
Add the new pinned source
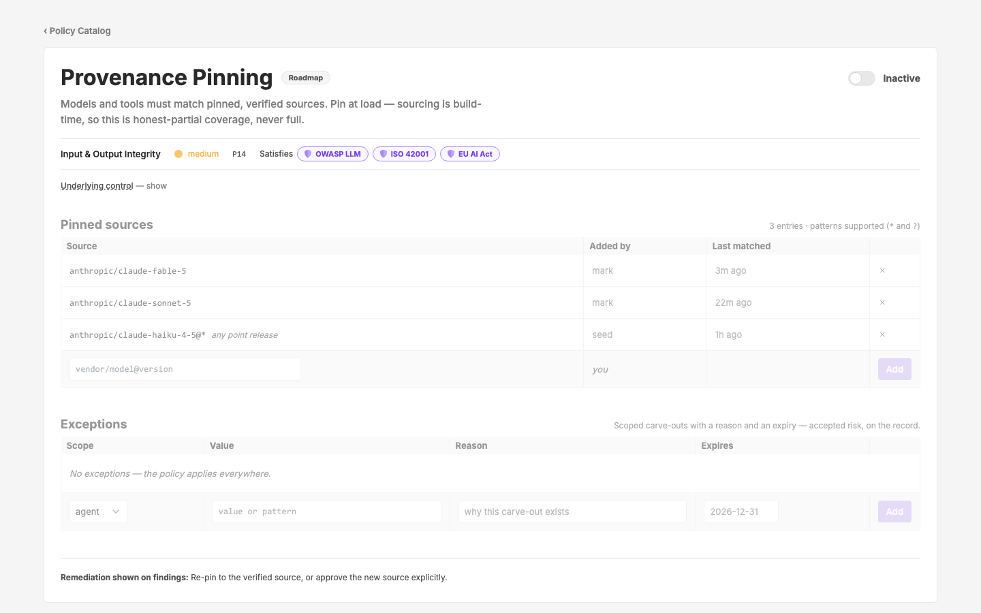[x=894, y=369]
